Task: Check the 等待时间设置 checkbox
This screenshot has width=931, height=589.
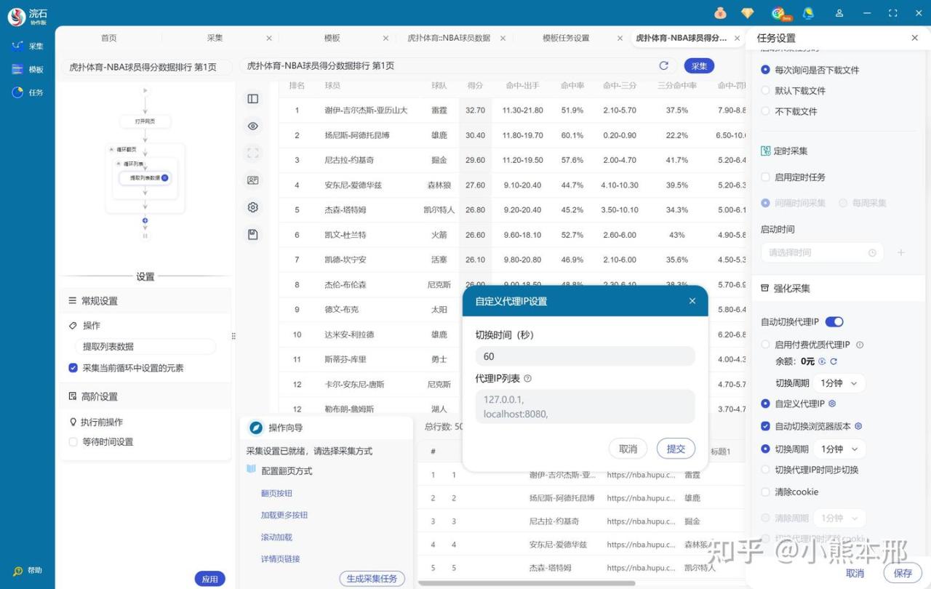Action: [x=73, y=442]
